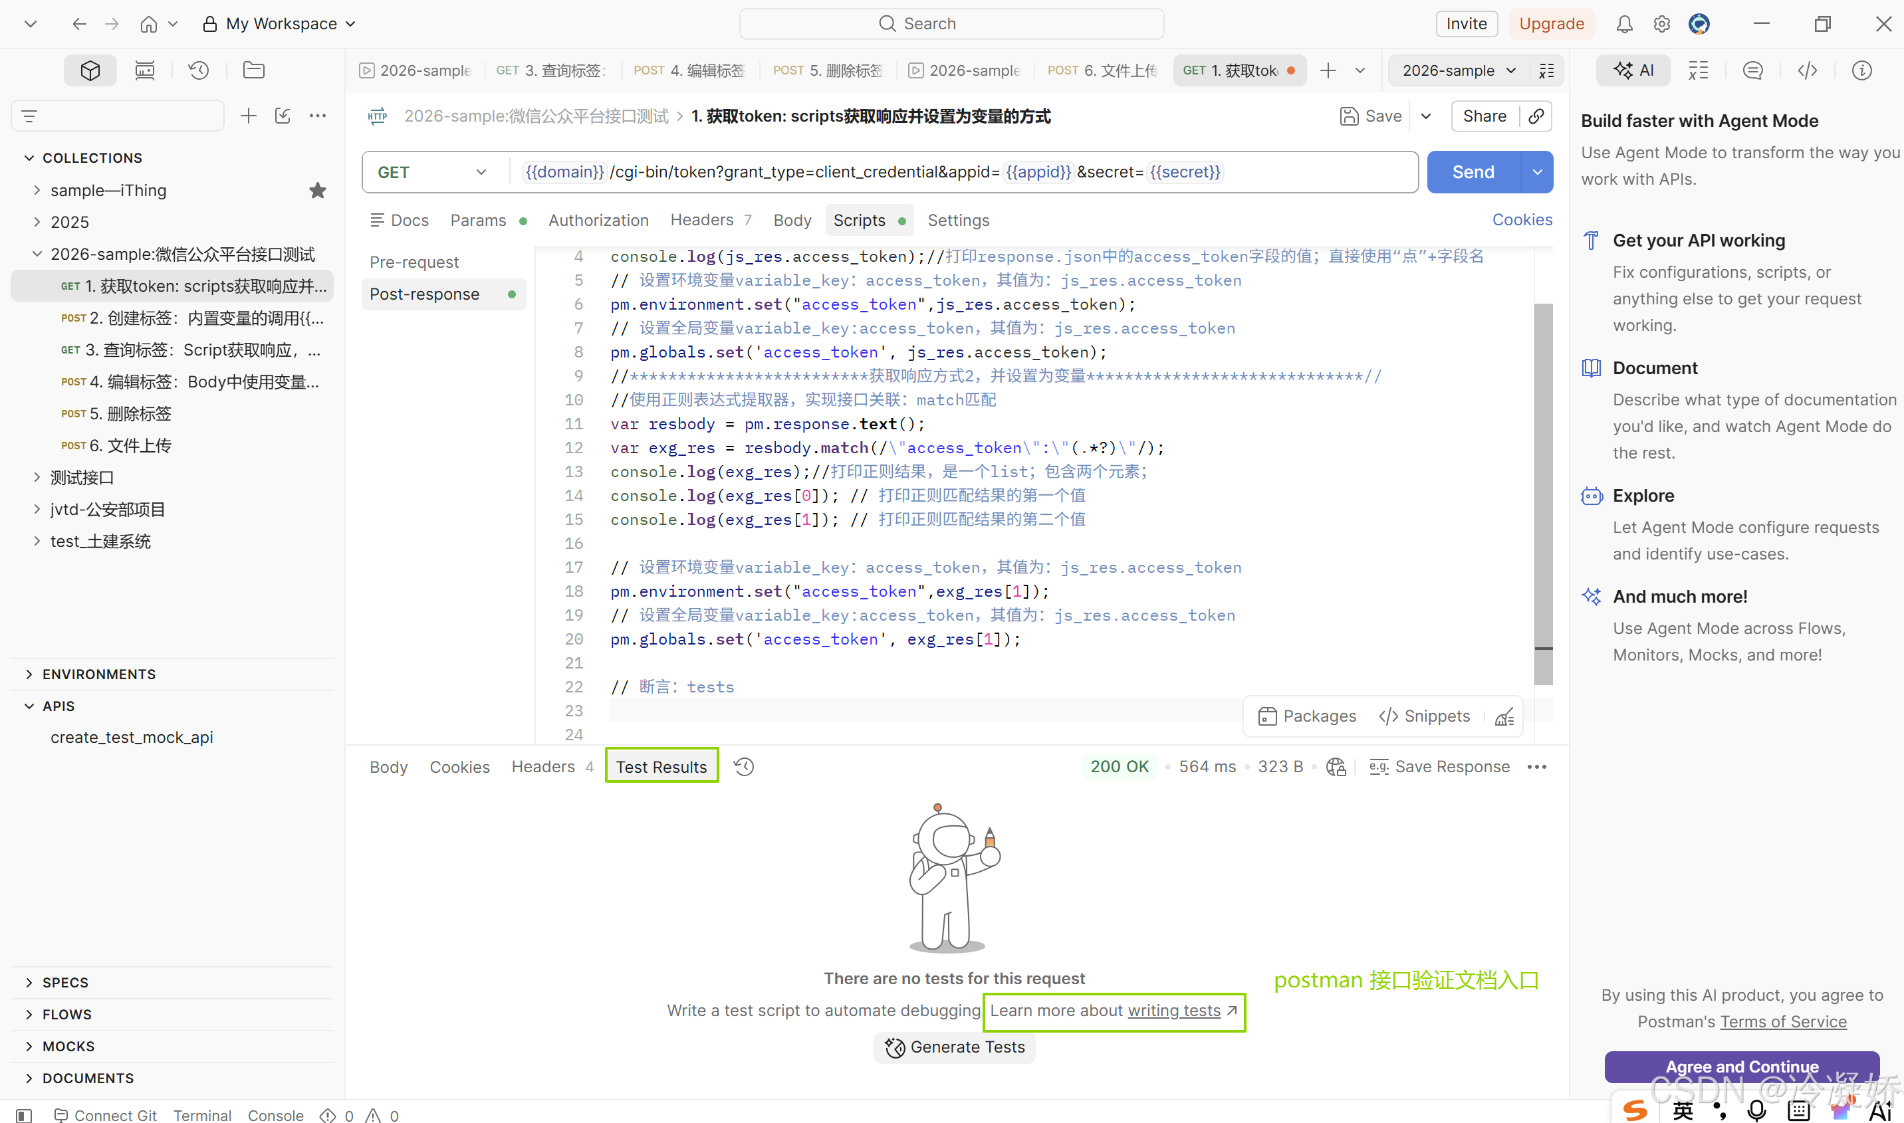This screenshot has width=1904, height=1123.
Task: Open the Save options dropdown arrow
Action: coord(1425,116)
